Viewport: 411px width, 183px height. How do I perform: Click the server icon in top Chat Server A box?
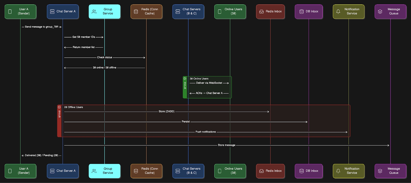pos(52,12)
